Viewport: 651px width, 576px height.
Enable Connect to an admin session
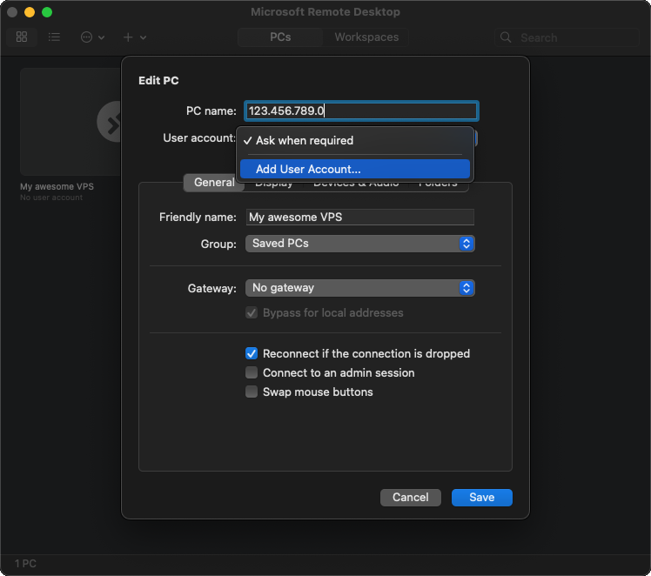click(252, 372)
